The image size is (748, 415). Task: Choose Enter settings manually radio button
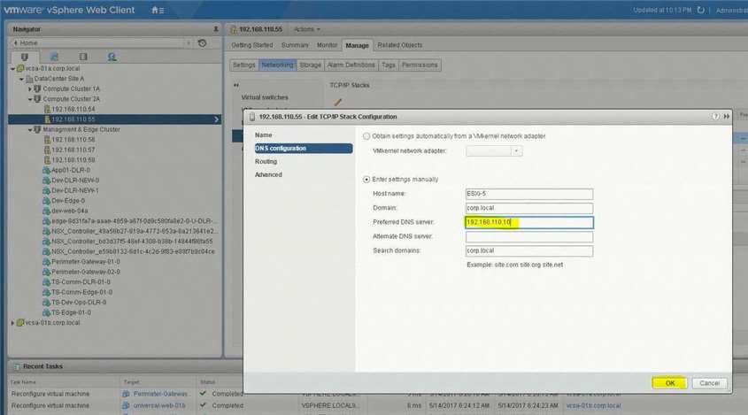(x=366, y=180)
